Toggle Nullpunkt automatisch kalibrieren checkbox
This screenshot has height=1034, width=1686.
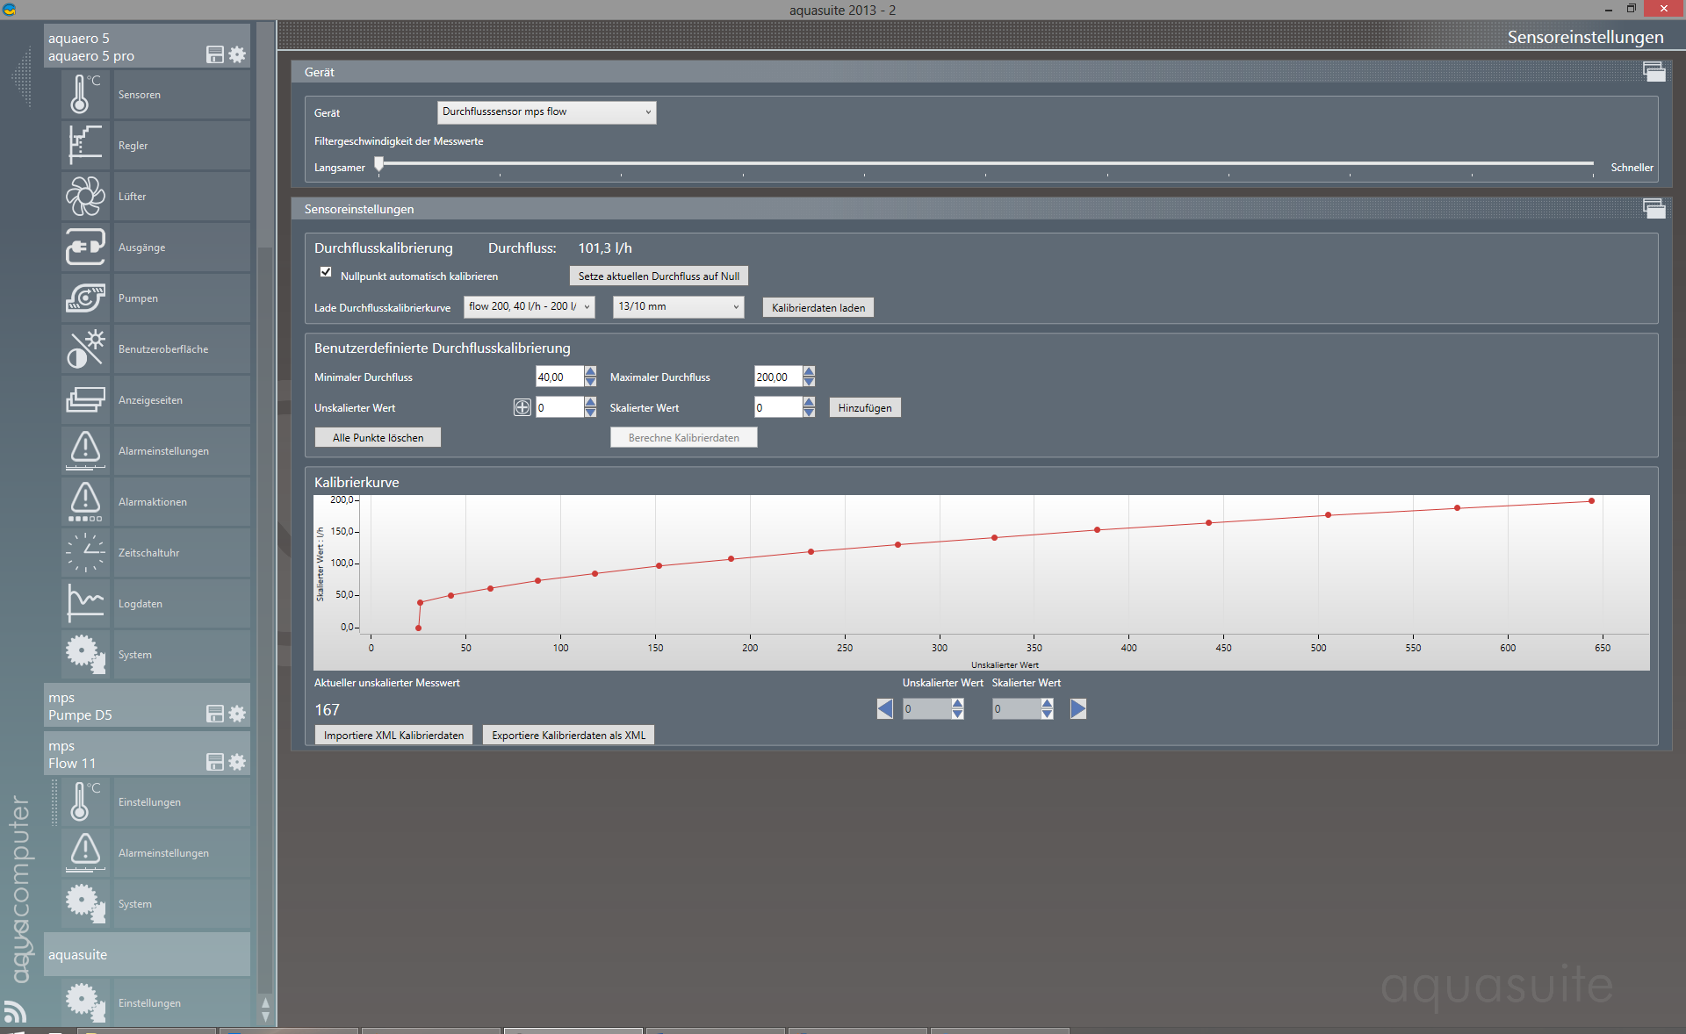point(326,272)
